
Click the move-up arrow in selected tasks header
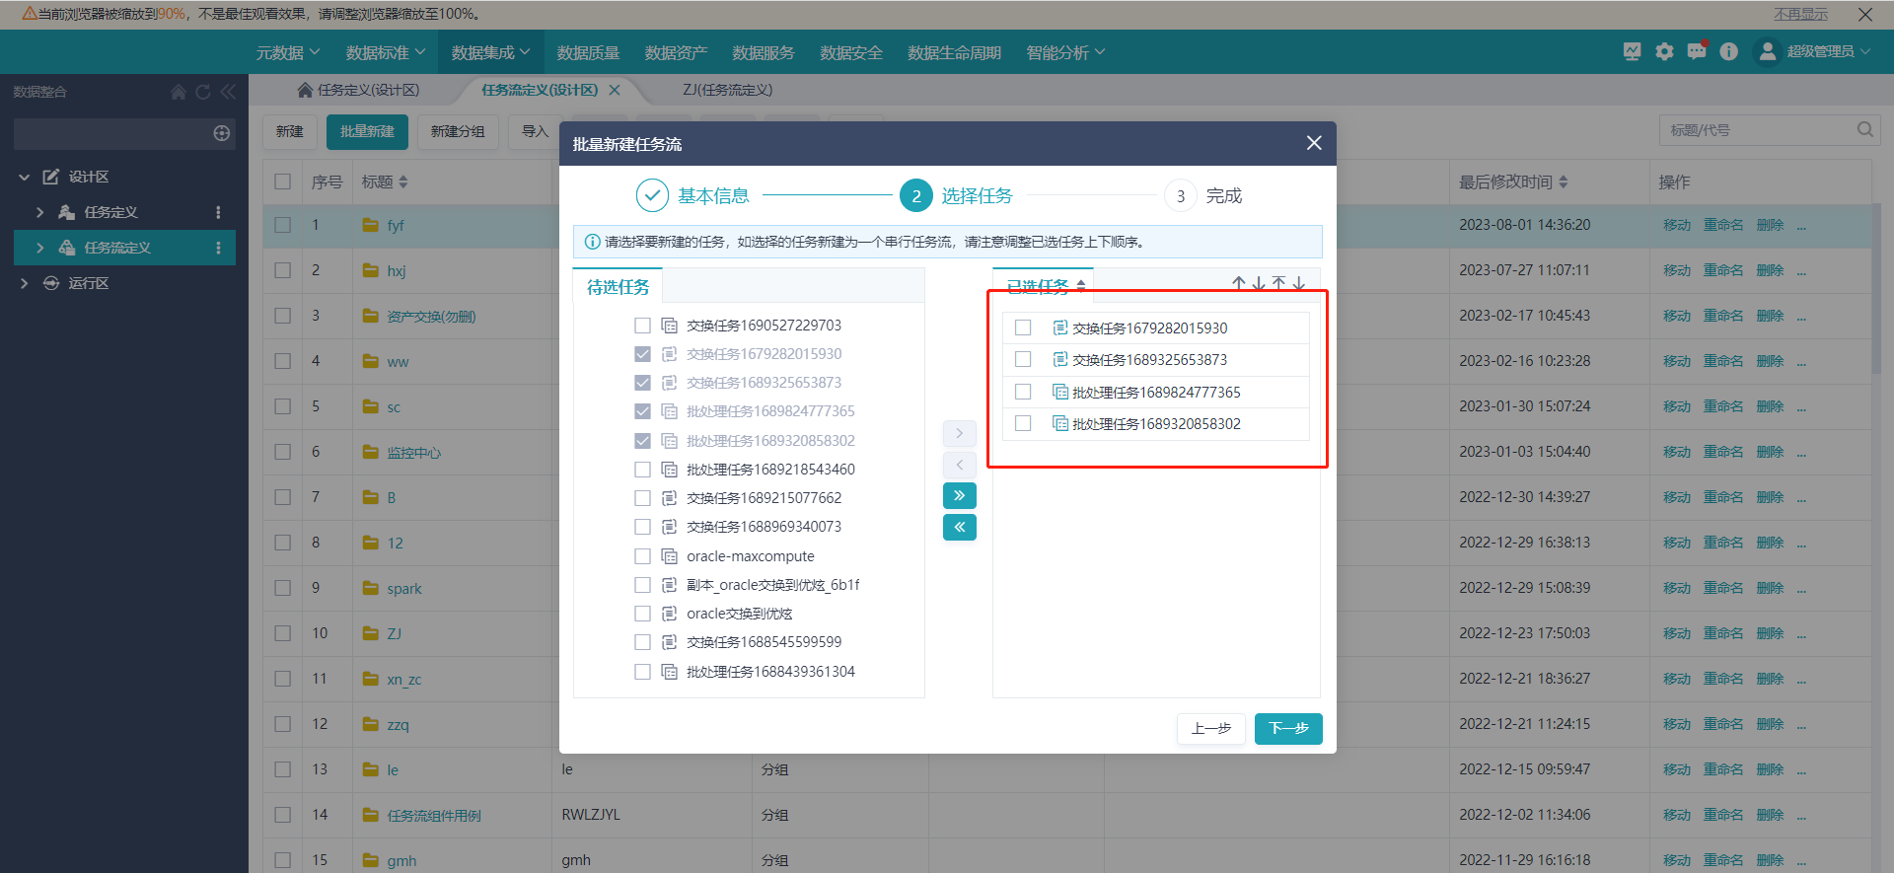click(x=1238, y=283)
